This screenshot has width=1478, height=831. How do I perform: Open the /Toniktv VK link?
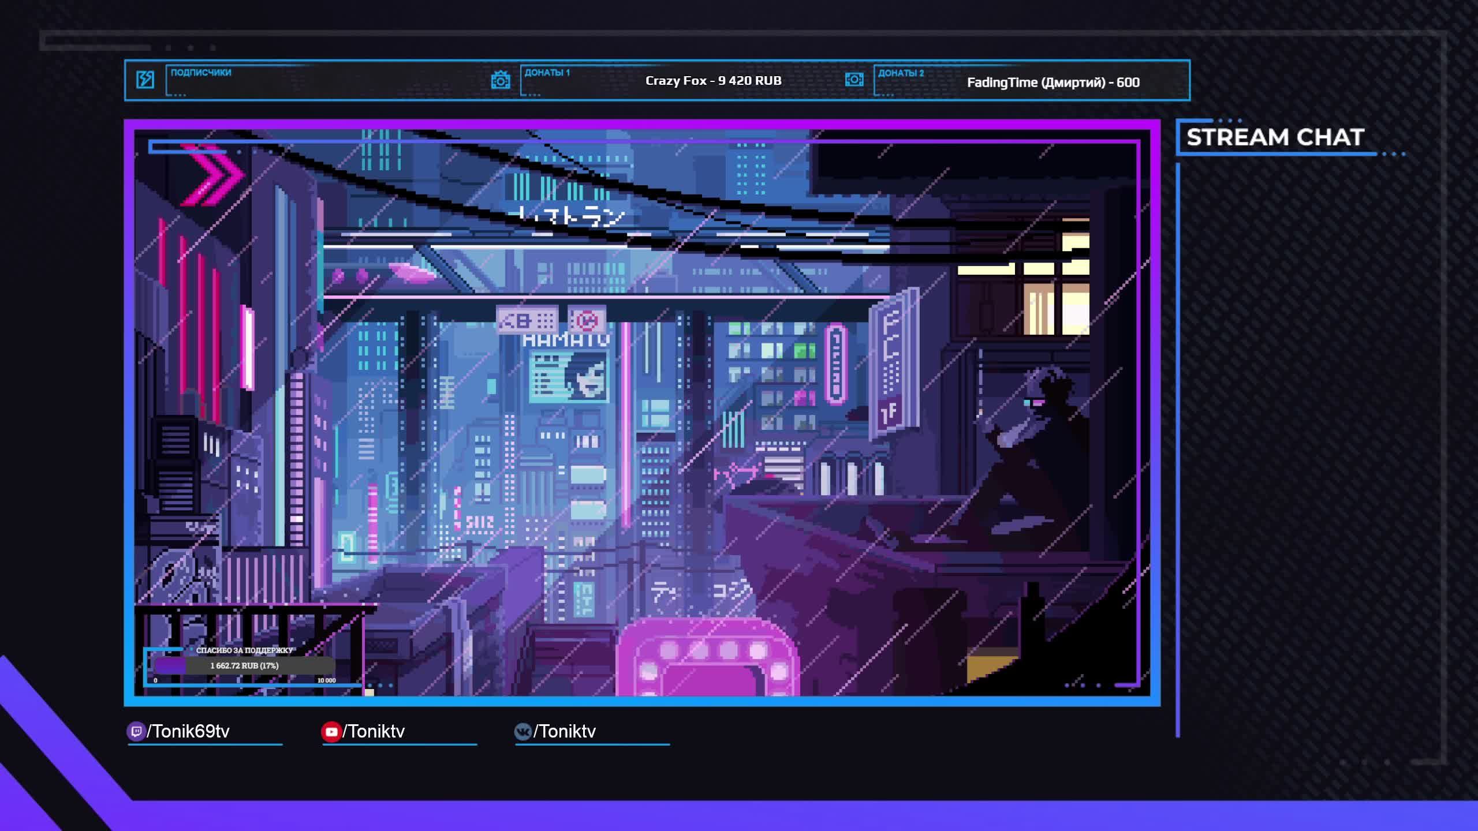564,732
